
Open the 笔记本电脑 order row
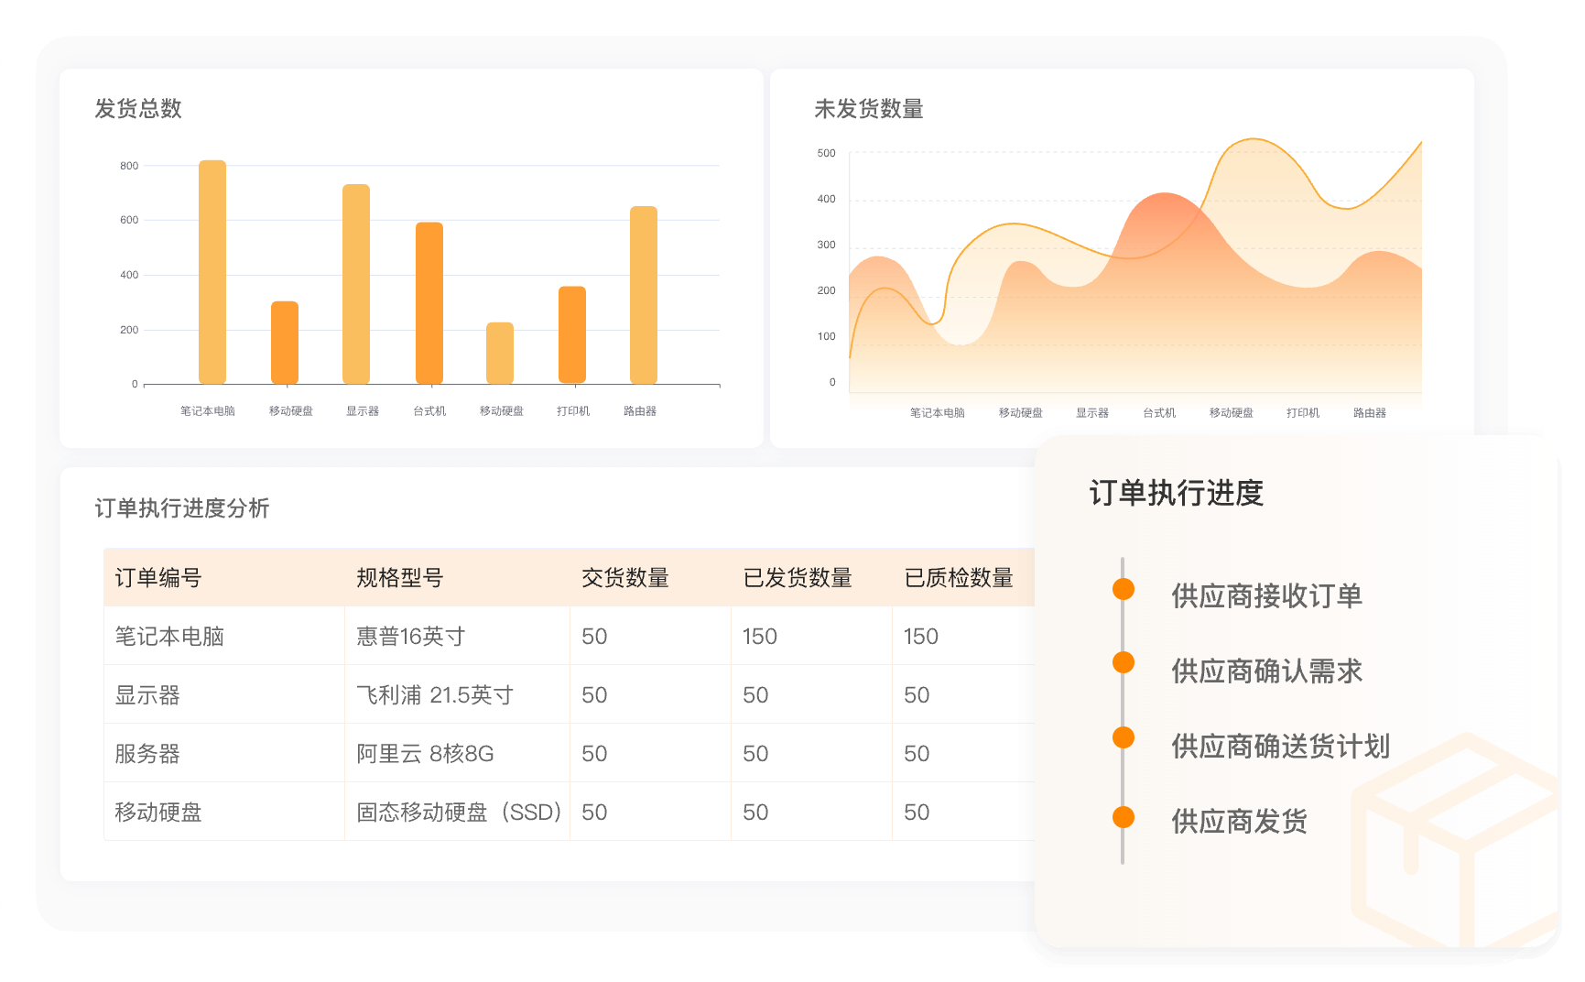pos(169,637)
